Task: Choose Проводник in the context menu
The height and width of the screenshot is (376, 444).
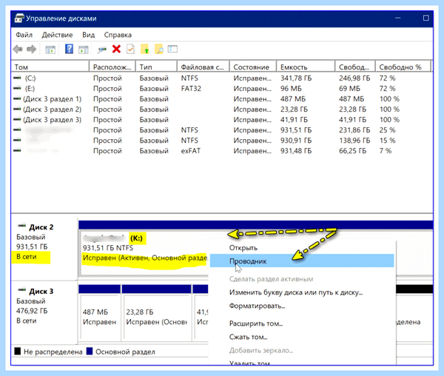Action: (302, 261)
